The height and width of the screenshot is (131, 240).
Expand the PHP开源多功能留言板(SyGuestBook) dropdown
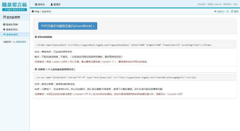[68, 26]
